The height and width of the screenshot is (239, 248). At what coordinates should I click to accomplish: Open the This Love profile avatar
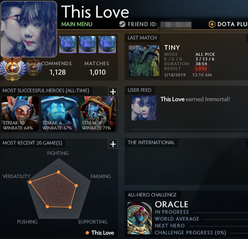coord(29,29)
